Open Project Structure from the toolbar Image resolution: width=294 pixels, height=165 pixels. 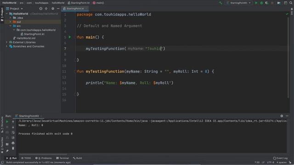(x=279, y=3)
